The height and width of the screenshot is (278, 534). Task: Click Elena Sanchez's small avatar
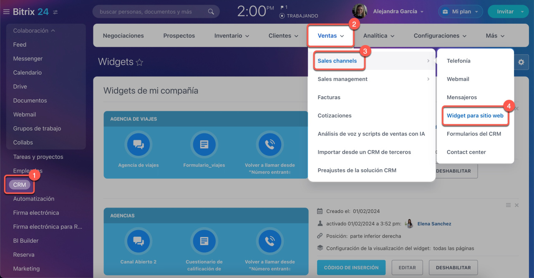409,223
